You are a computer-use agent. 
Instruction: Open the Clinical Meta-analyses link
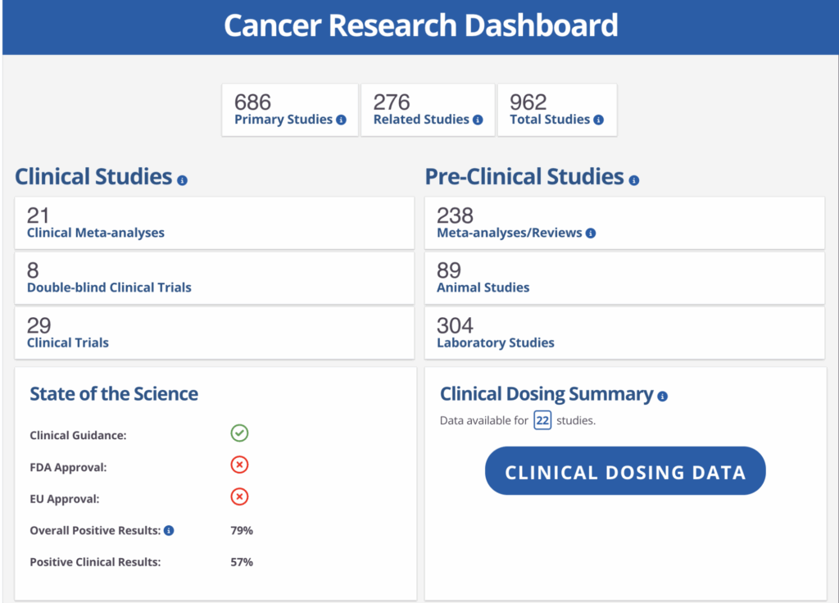[95, 233]
